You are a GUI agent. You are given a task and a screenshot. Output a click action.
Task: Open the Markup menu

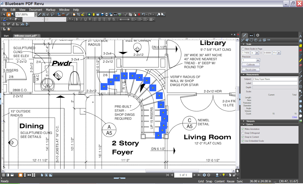(50, 10)
